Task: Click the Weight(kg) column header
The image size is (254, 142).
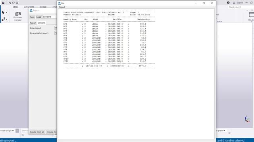Action: tap(144, 19)
